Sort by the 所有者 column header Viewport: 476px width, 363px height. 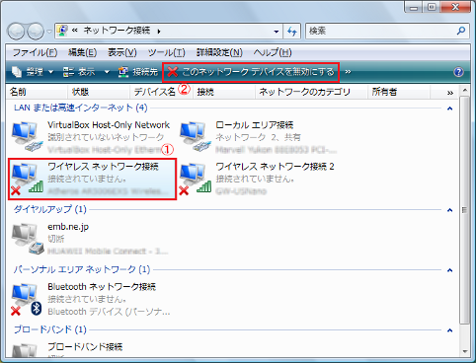point(399,92)
